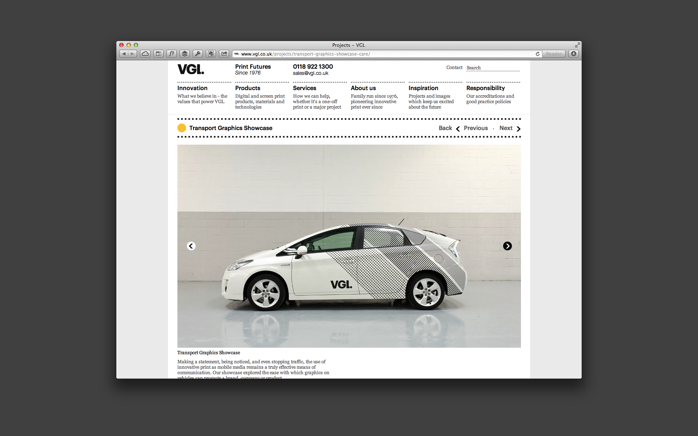Open the Downloads arrow button
This screenshot has height=436, width=698.
coord(574,54)
